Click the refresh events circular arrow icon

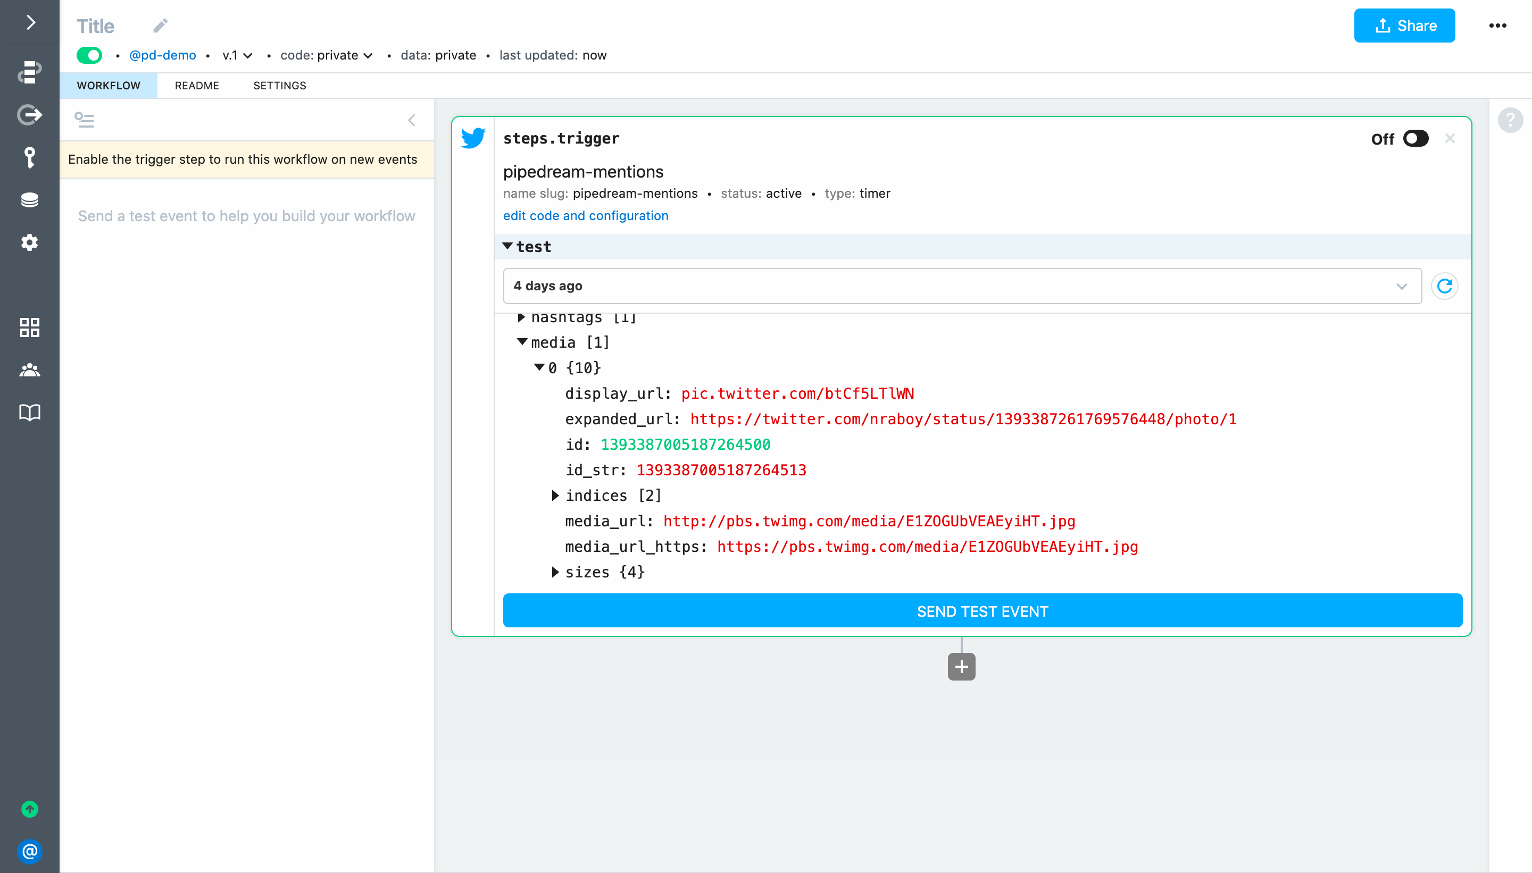[1444, 286]
